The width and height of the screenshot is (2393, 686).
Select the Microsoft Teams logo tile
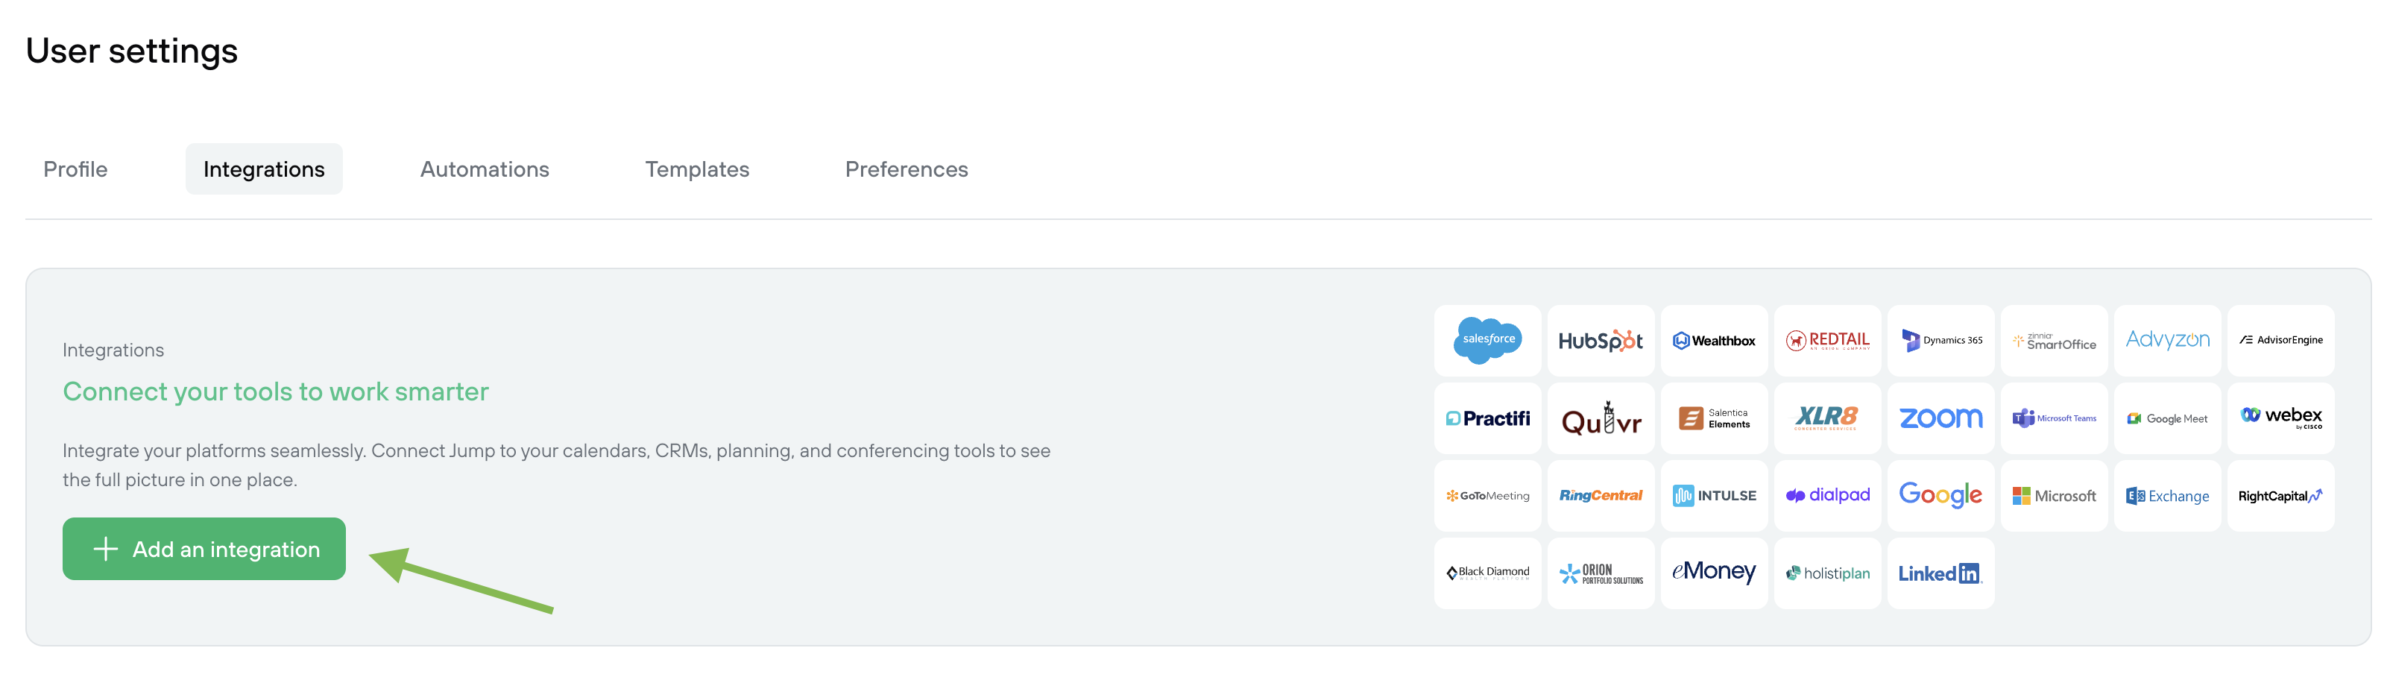pos(2054,418)
